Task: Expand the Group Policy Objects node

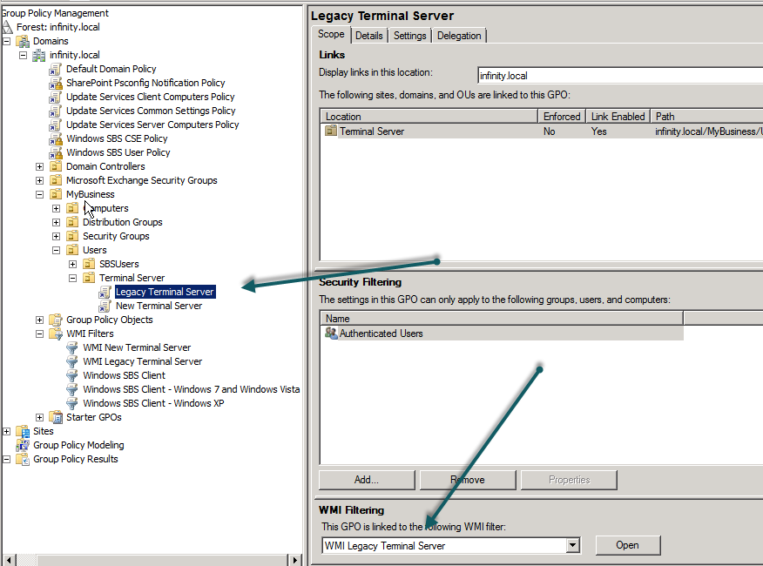Action: (40, 320)
